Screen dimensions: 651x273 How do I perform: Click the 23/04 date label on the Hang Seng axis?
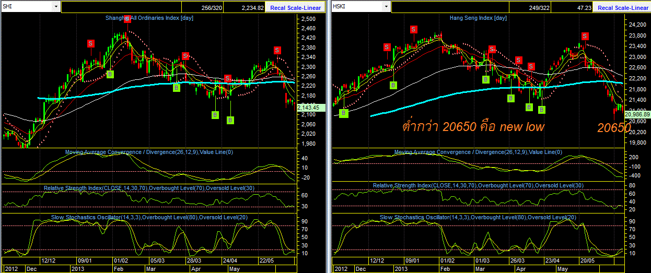click(552, 260)
